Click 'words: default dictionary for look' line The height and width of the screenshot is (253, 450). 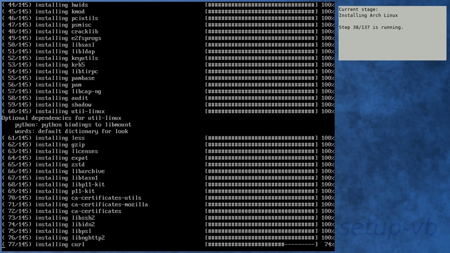coord(71,131)
